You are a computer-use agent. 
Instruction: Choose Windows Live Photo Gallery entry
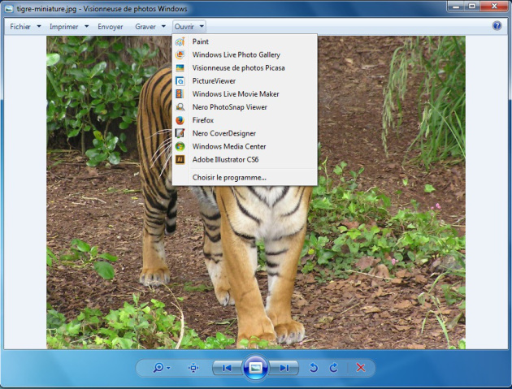[245, 55]
